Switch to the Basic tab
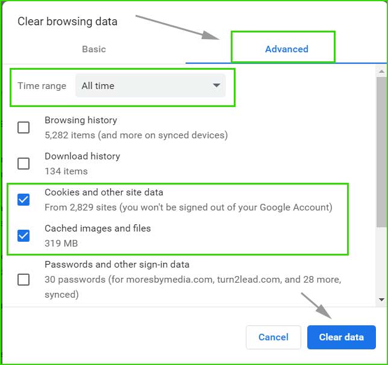 pos(94,49)
